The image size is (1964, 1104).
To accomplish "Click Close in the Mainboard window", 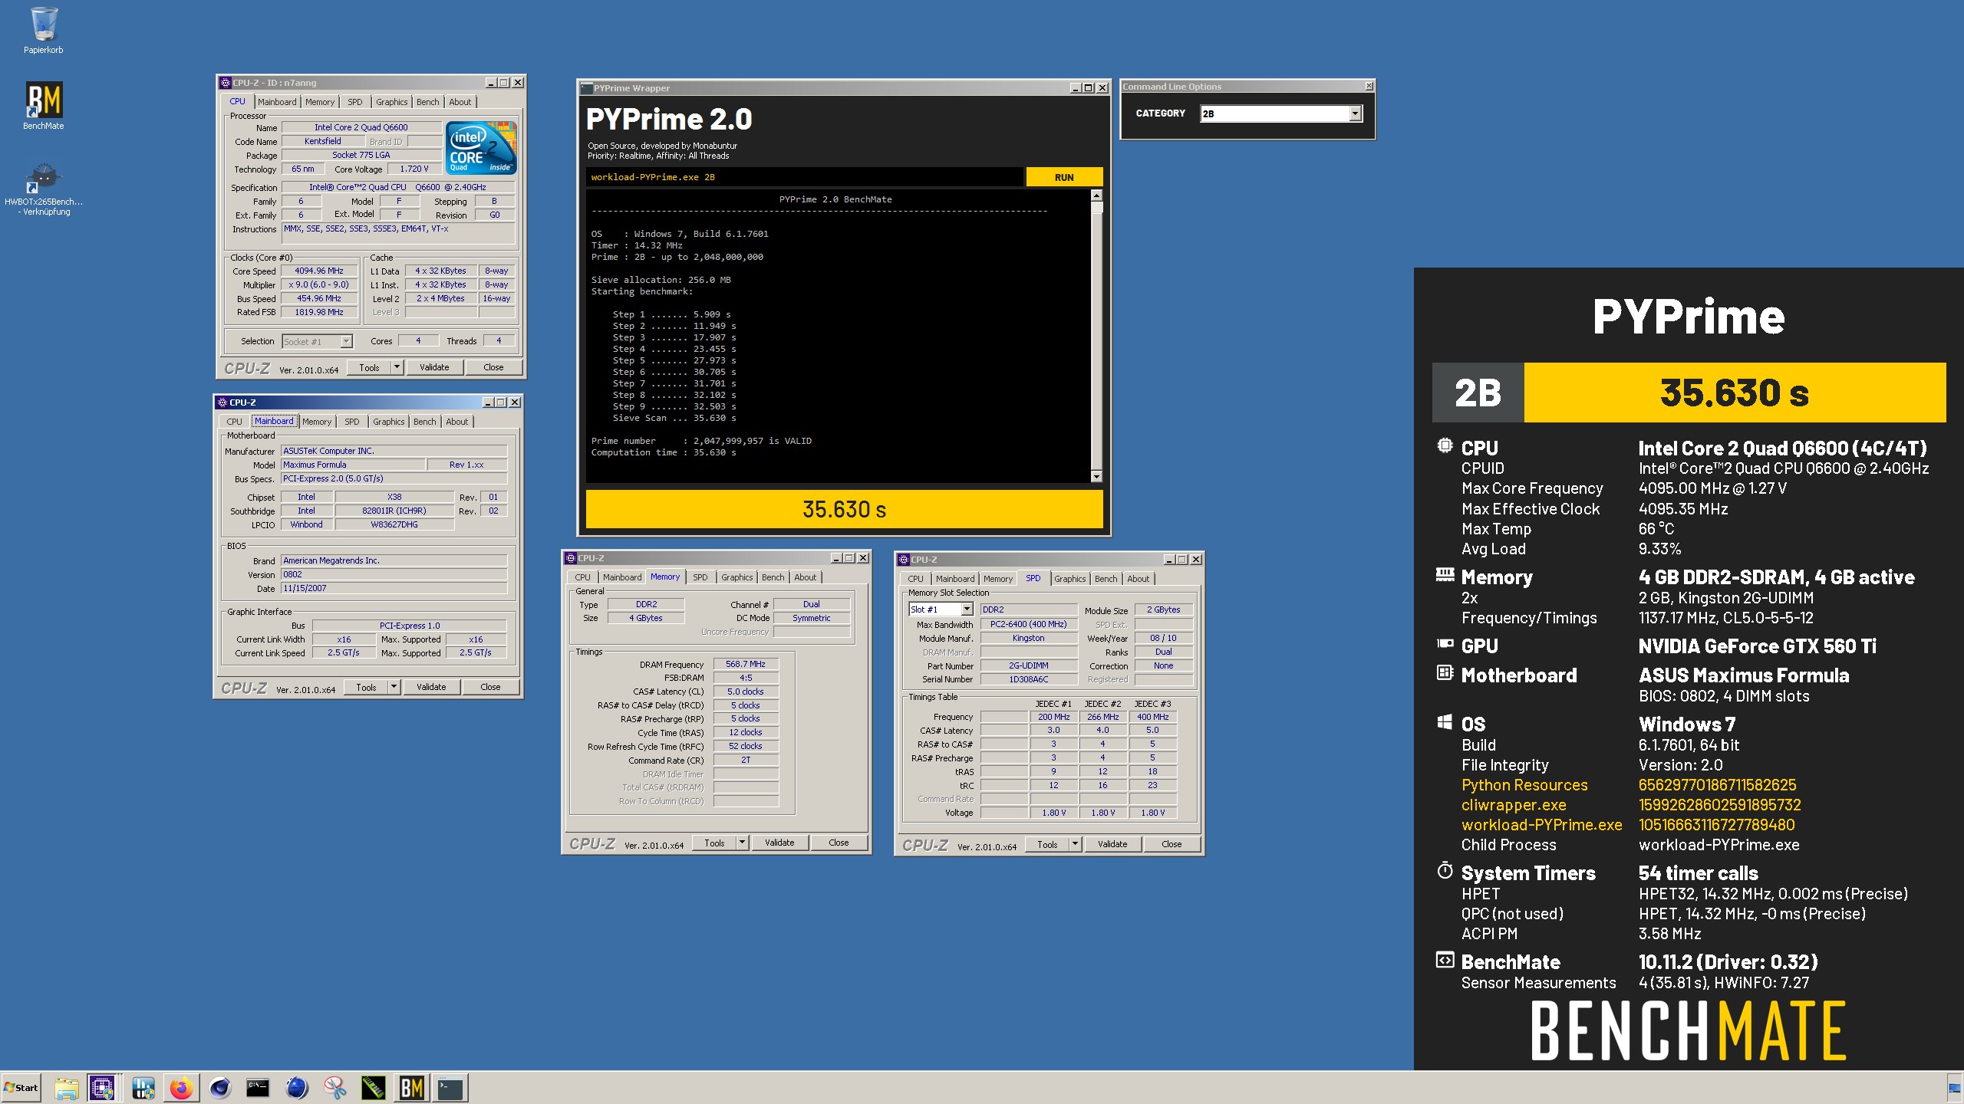I will click(491, 687).
